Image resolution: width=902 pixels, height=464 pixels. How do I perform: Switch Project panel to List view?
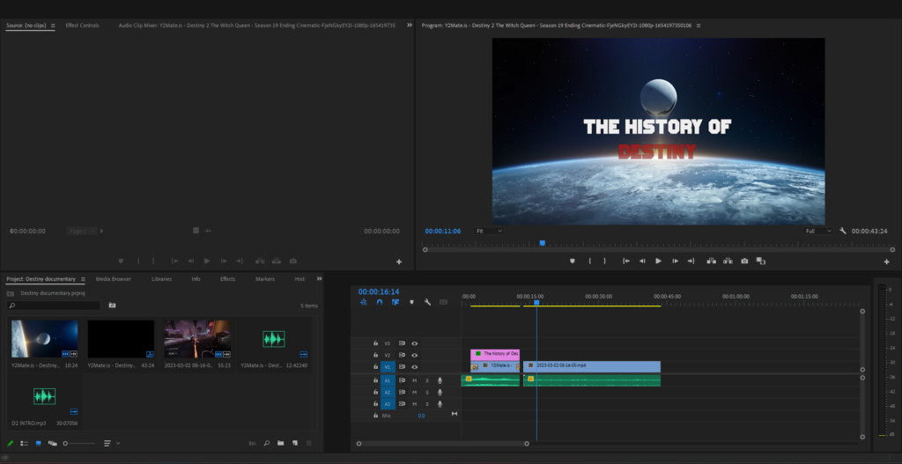pos(24,443)
